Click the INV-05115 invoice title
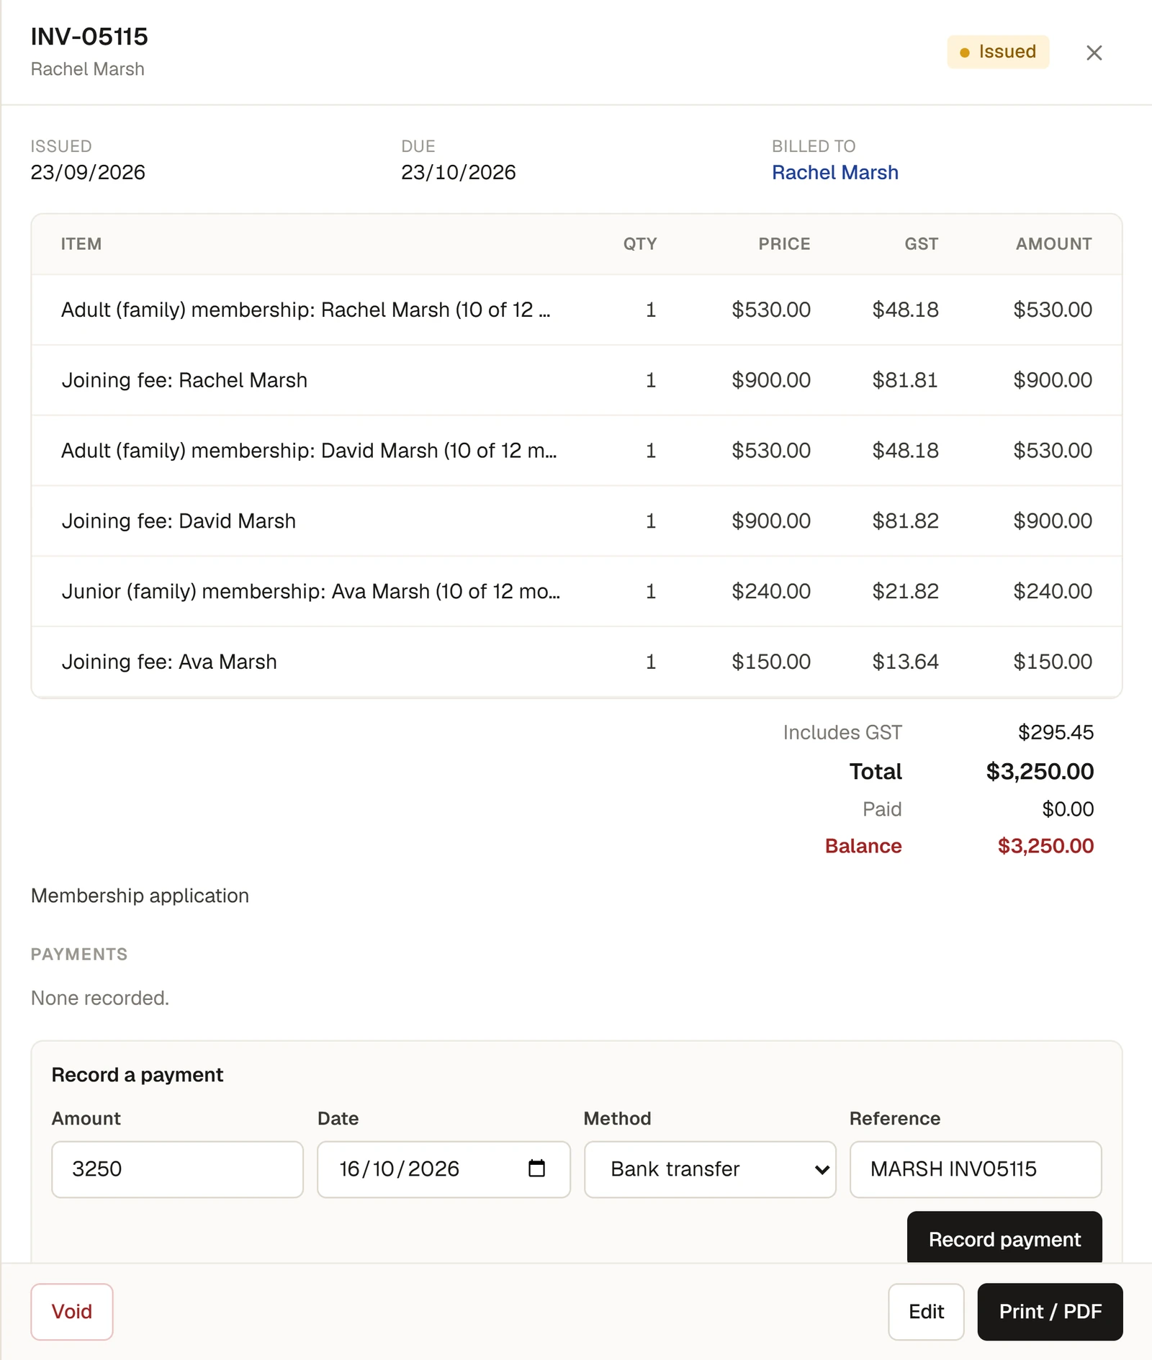 pos(89,37)
